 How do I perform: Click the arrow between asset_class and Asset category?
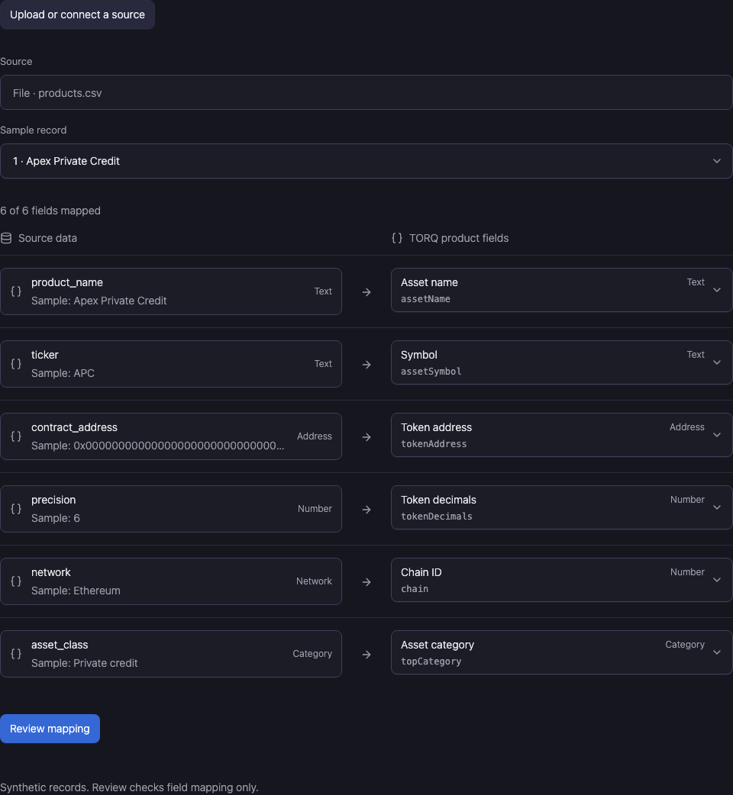coord(366,655)
